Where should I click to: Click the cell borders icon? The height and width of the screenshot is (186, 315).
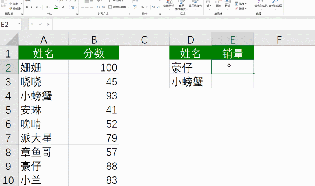(46, 7)
